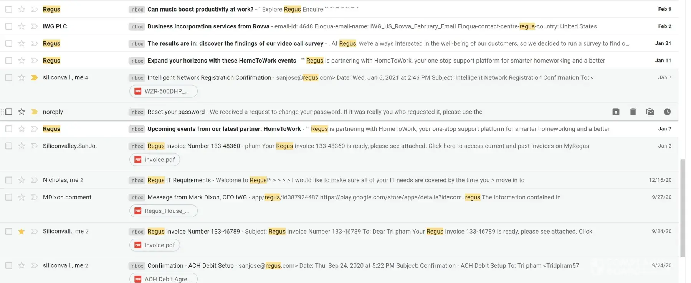Open the Regus_House PDF attachment chip
691x283 pixels.
164,211
